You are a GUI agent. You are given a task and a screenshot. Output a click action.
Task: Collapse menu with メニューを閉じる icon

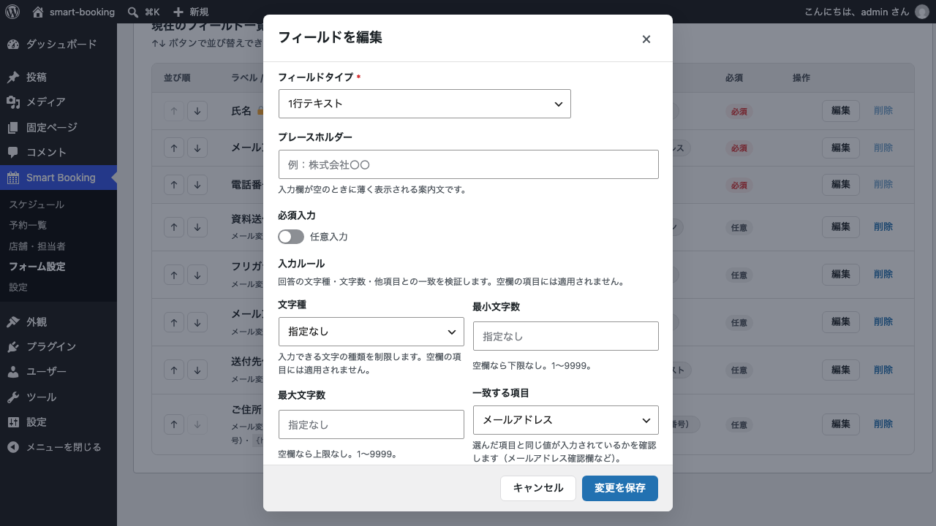click(x=13, y=447)
